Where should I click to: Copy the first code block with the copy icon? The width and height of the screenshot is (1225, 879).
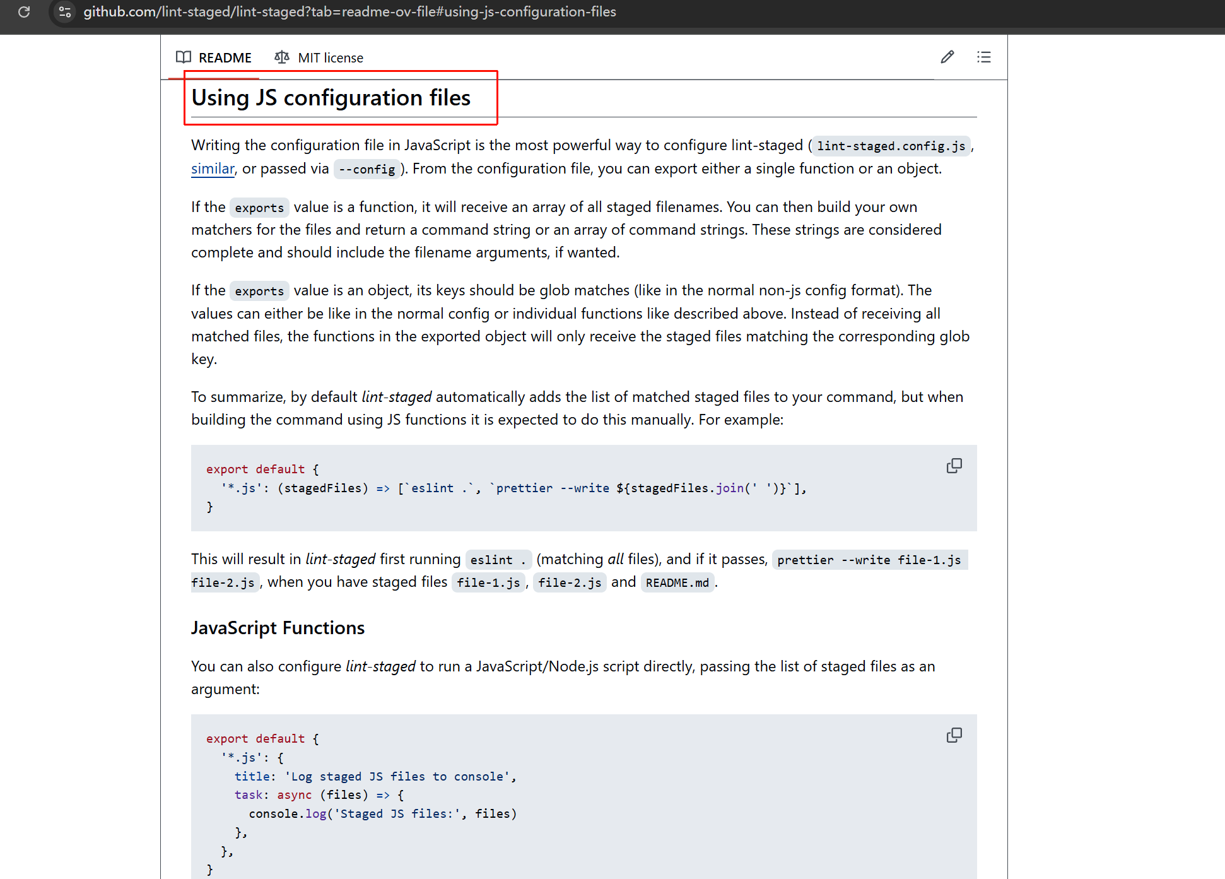(954, 466)
